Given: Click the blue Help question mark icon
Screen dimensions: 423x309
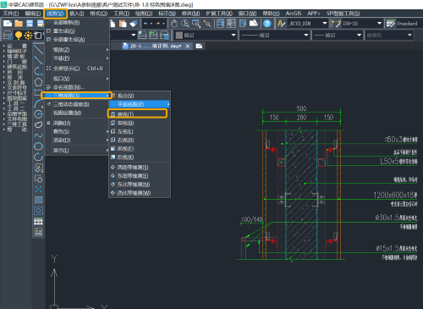Looking at the screenshot, I should click(266, 24).
